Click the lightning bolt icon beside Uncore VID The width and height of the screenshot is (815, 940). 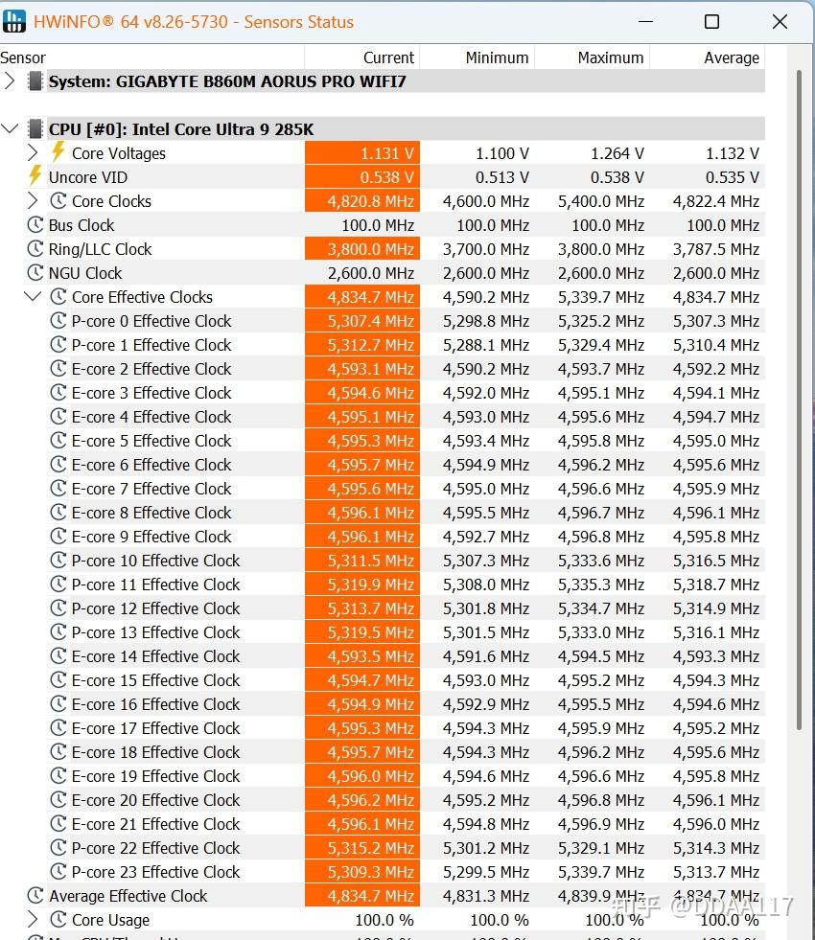35,177
